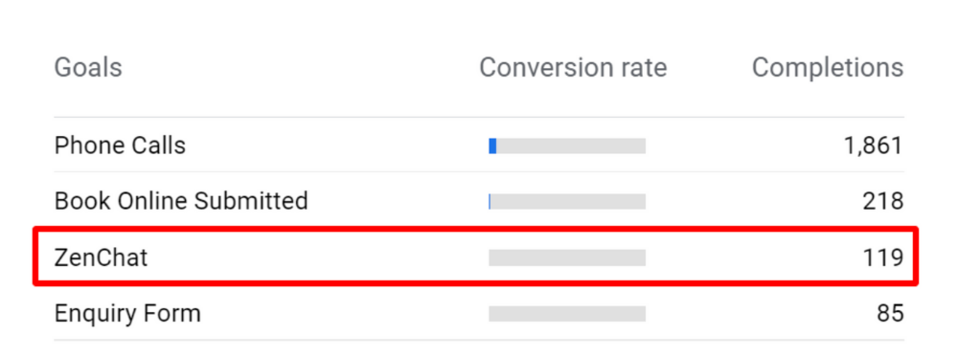Click the Book Online Submitted conversion bar
The width and height of the screenshot is (958, 358).
click(x=567, y=202)
